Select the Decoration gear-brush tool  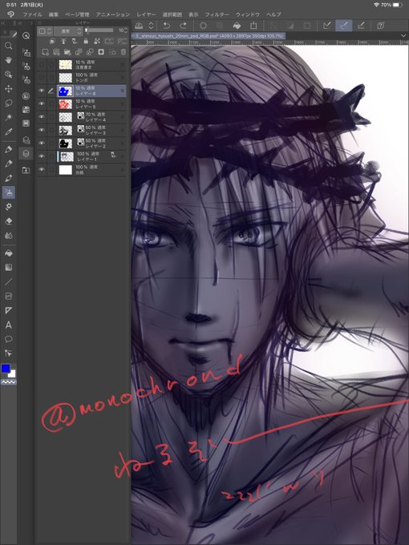tap(8, 207)
